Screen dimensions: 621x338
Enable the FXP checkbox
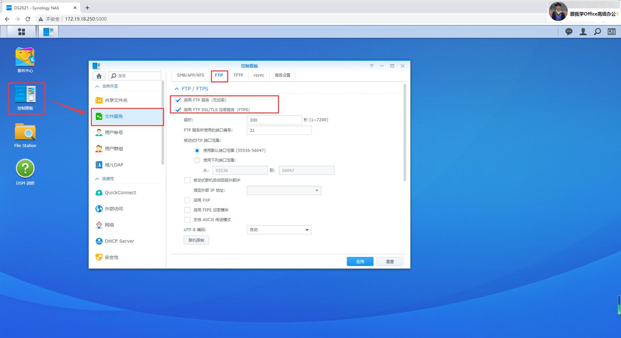coord(187,200)
